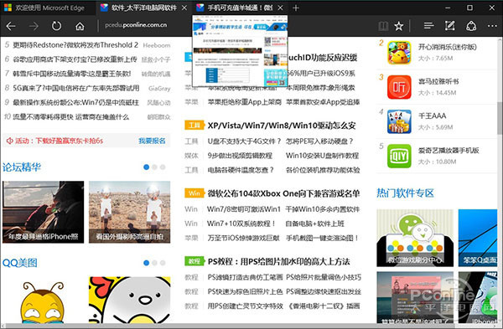Open the 开心消消乐(迷你版) title link
The image size is (503, 329).
[447, 47]
